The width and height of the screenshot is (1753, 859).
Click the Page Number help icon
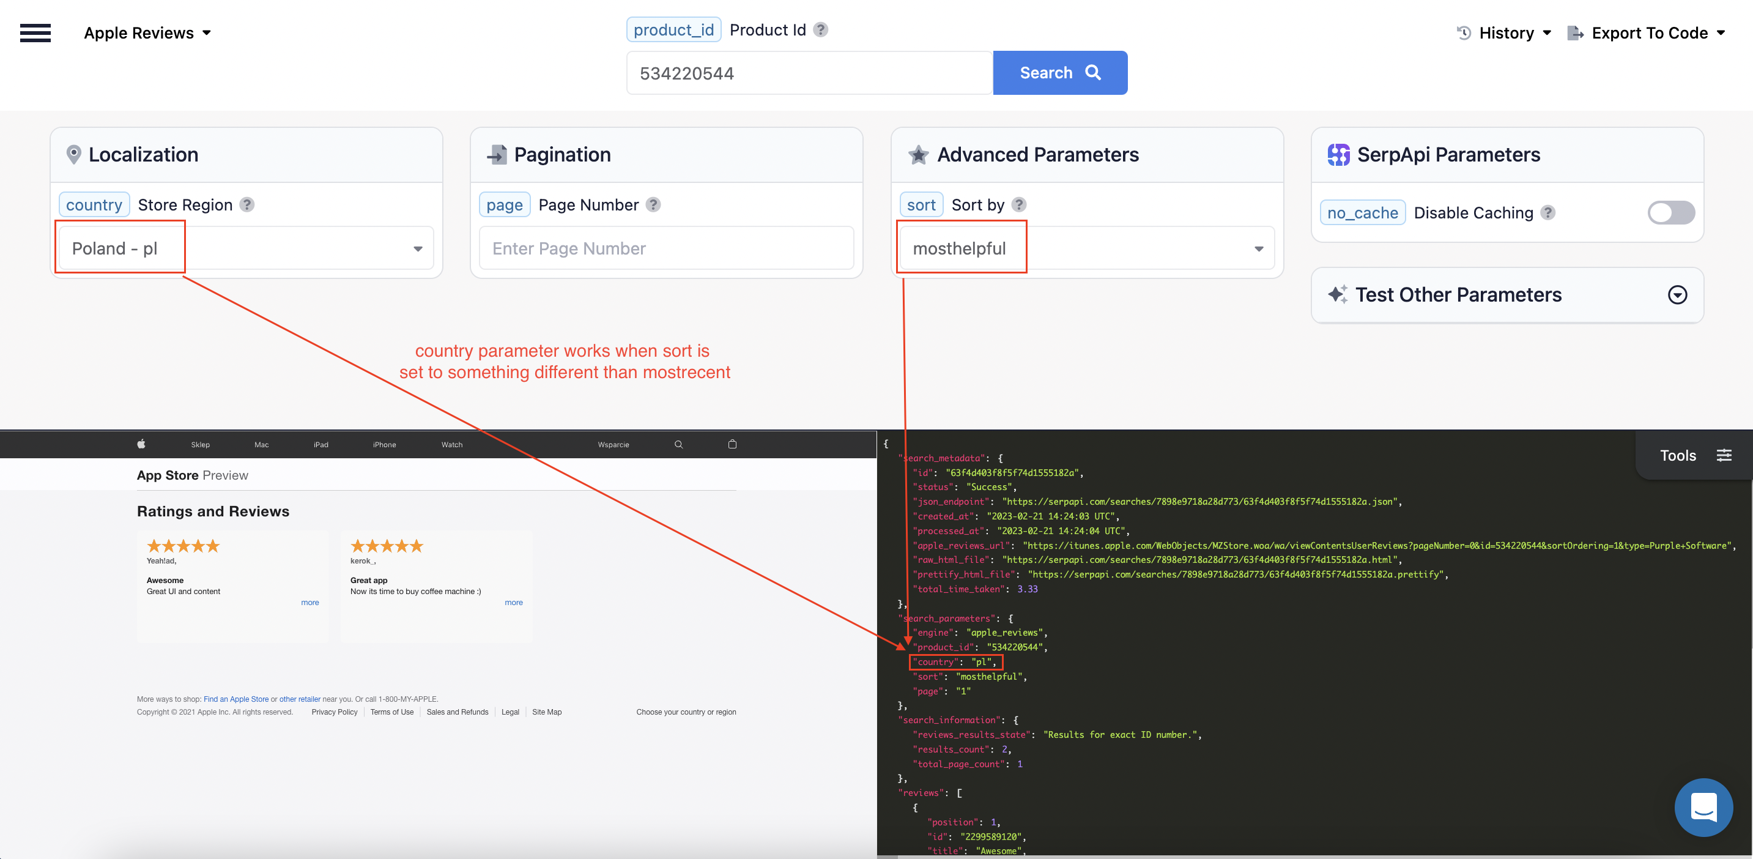653,204
